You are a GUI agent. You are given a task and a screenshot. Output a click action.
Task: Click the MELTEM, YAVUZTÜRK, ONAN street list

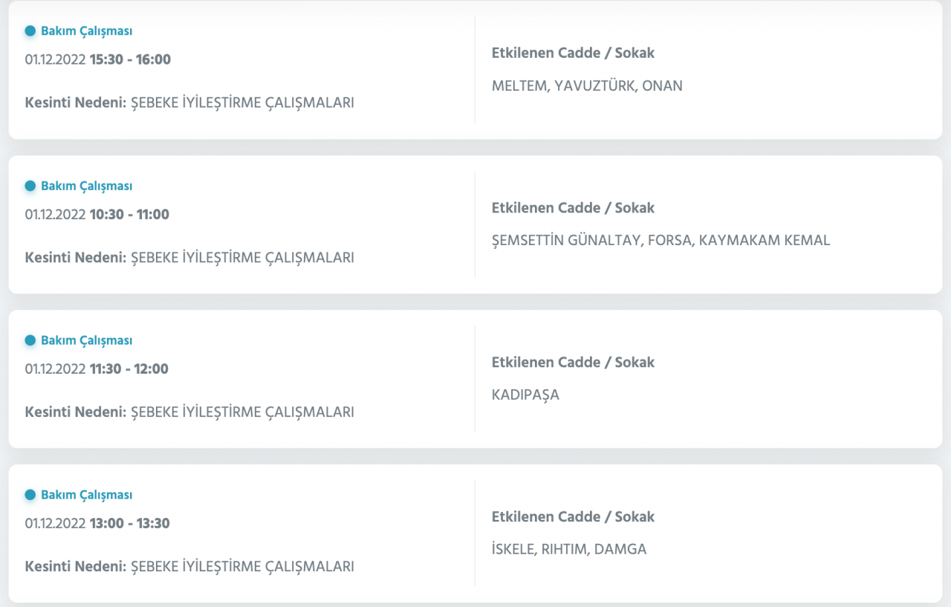tap(587, 85)
